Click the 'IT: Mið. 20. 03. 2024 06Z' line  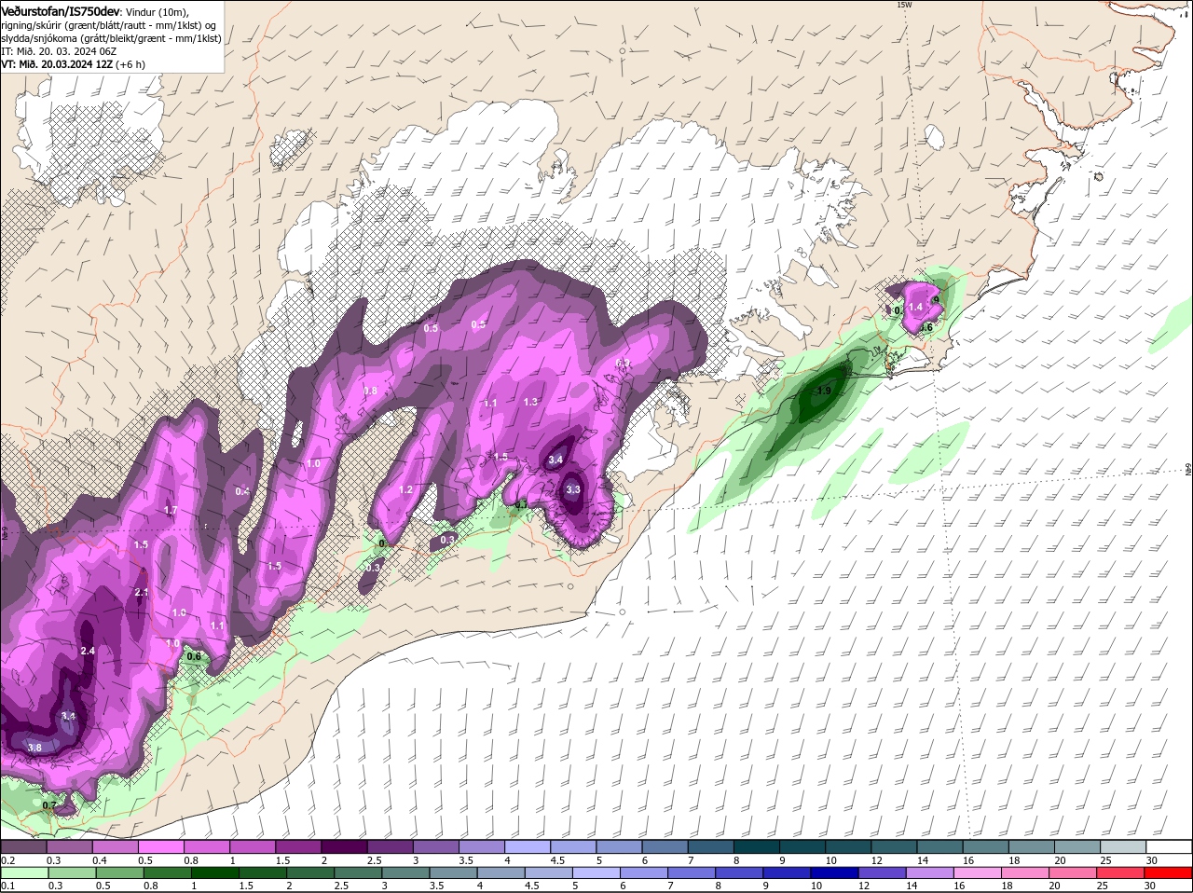click(60, 51)
